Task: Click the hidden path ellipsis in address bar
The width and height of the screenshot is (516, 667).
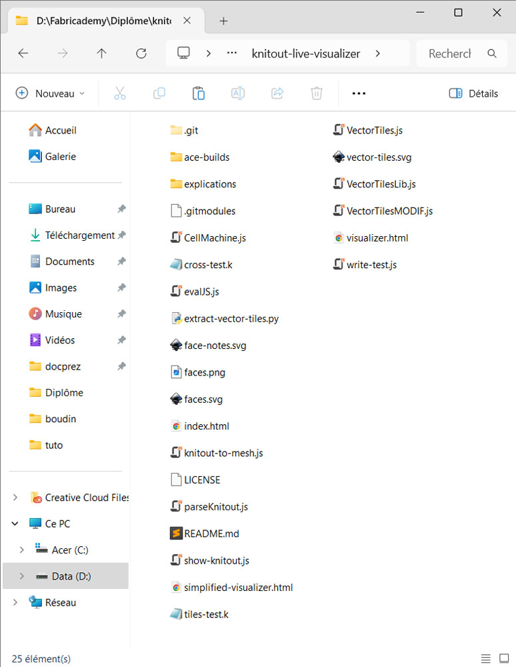Action: point(231,53)
